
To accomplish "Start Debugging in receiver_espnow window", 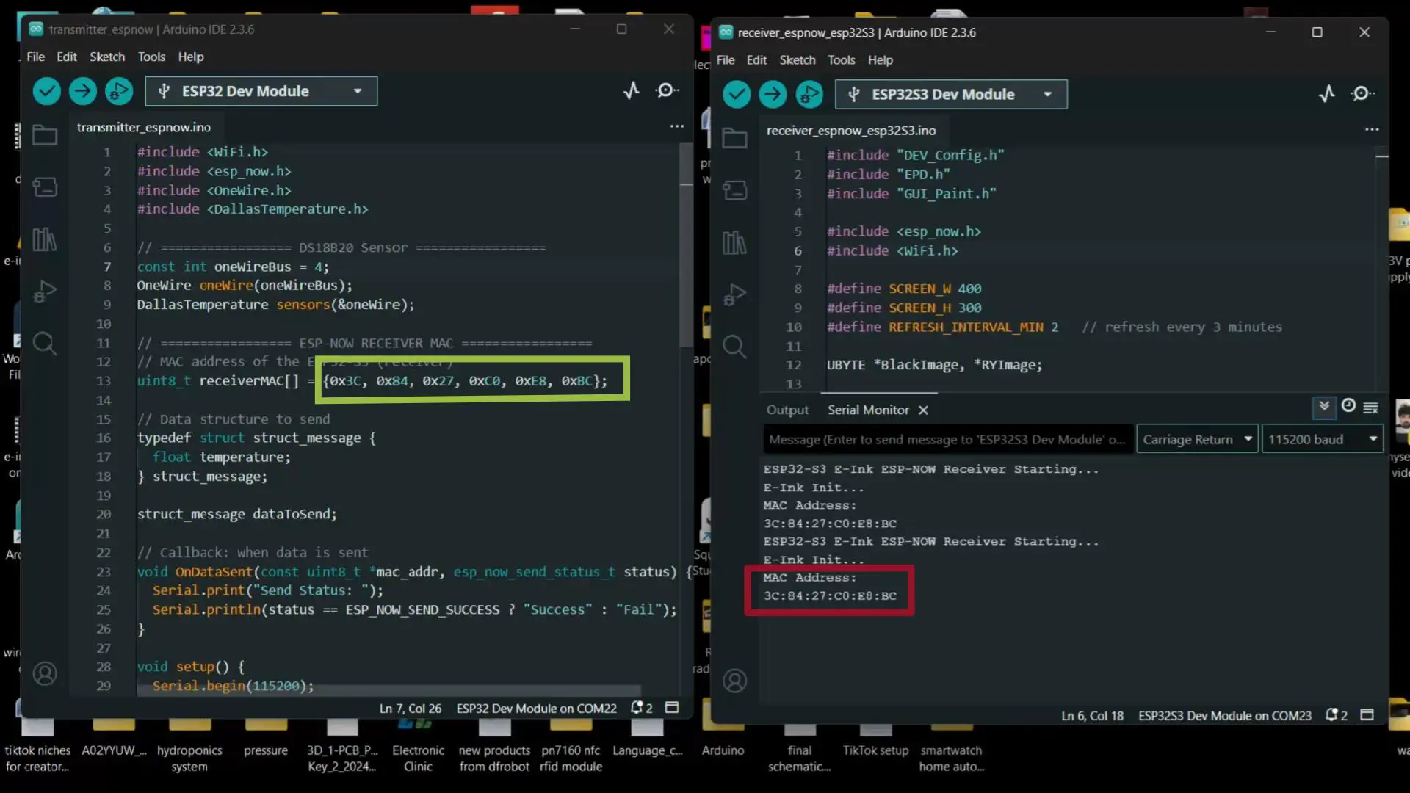I will click(x=809, y=94).
